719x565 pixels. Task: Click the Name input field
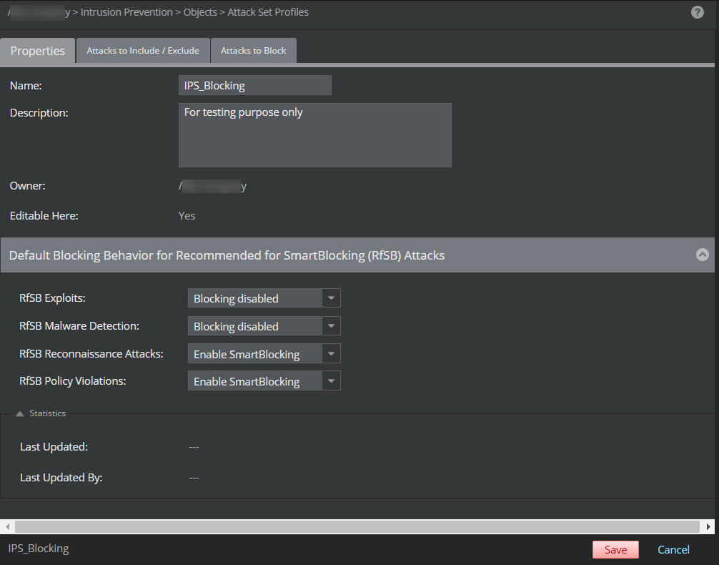(255, 85)
